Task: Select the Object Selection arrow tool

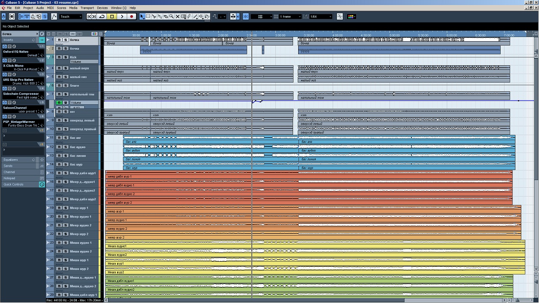Action: [x=142, y=16]
